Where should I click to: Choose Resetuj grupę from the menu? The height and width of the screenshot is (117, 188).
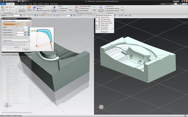pyautogui.click(x=104, y=32)
